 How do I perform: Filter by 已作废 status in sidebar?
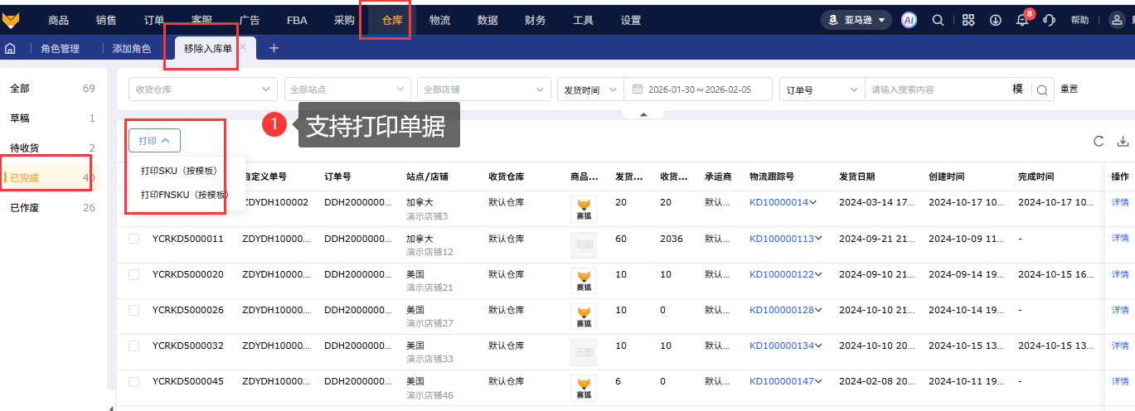tap(51, 207)
